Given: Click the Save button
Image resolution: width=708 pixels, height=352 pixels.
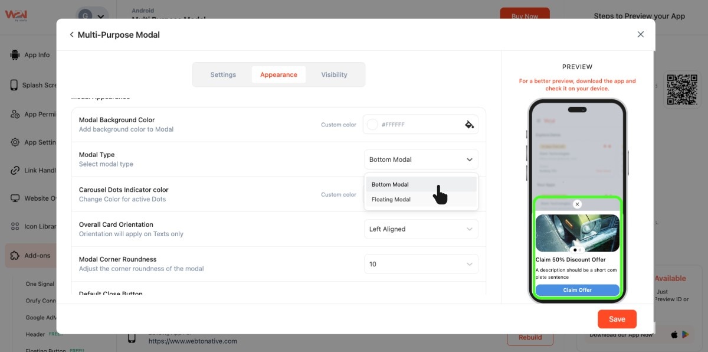Looking at the screenshot, I should click(617, 319).
